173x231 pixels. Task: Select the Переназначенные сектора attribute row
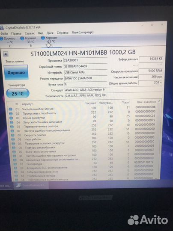83,125
